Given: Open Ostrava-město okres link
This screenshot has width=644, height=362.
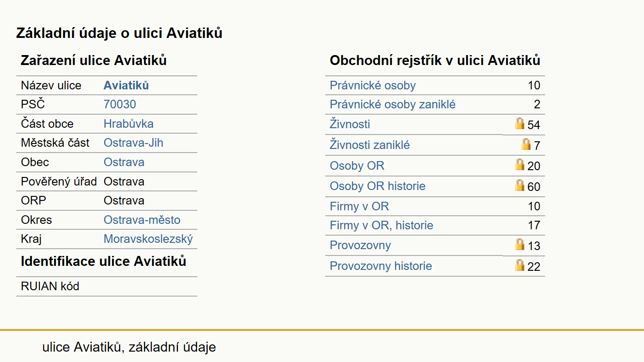Looking at the screenshot, I should [142, 220].
